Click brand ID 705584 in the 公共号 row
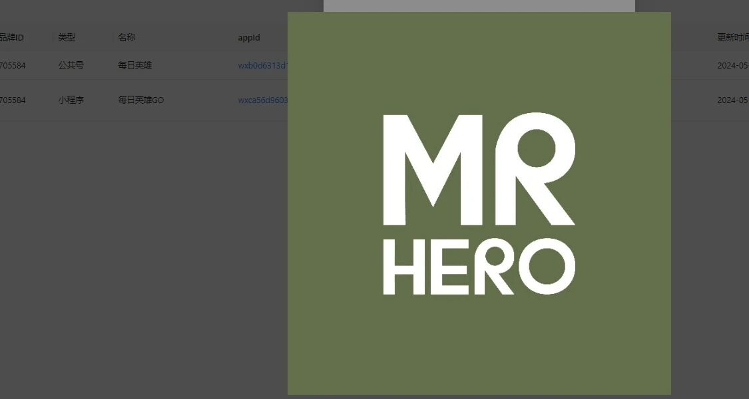 click(13, 66)
